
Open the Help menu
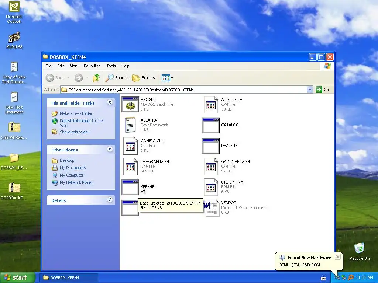pyautogui.click(x=126, y=66)
